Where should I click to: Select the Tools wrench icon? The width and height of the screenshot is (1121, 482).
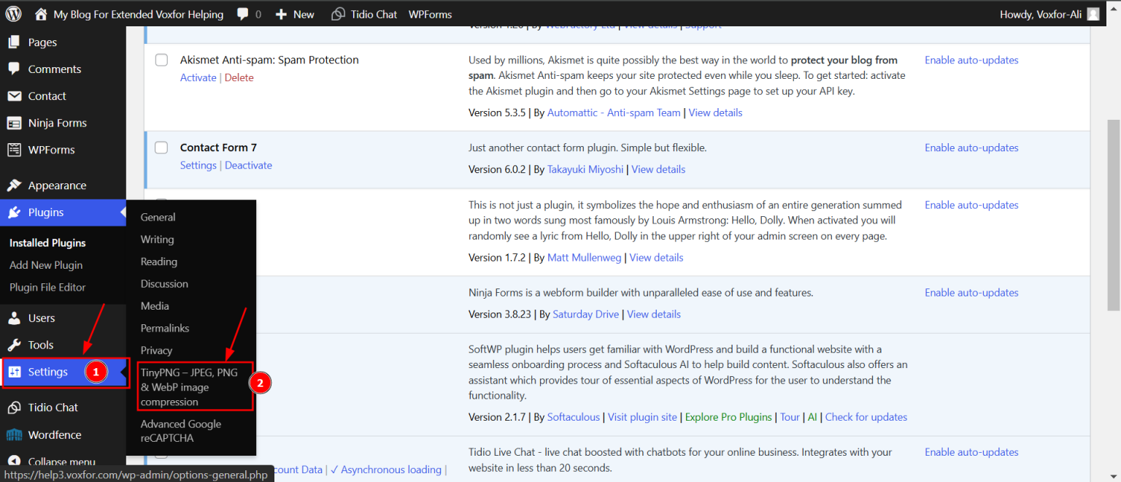coord(13,345)
